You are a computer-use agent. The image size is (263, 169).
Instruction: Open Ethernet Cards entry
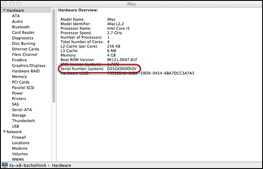pos(25,49)
